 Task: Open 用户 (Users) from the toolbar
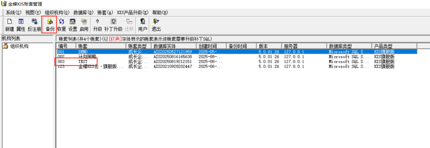(142, 25)
